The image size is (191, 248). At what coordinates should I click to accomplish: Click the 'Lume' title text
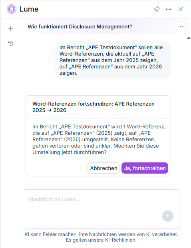click(29, 9)
